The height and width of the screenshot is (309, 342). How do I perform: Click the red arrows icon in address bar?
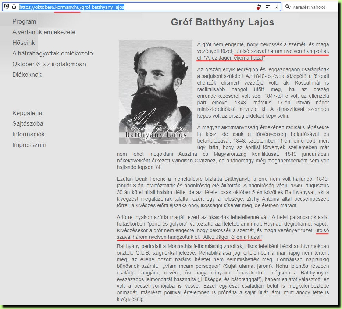[x=259, y=7]
